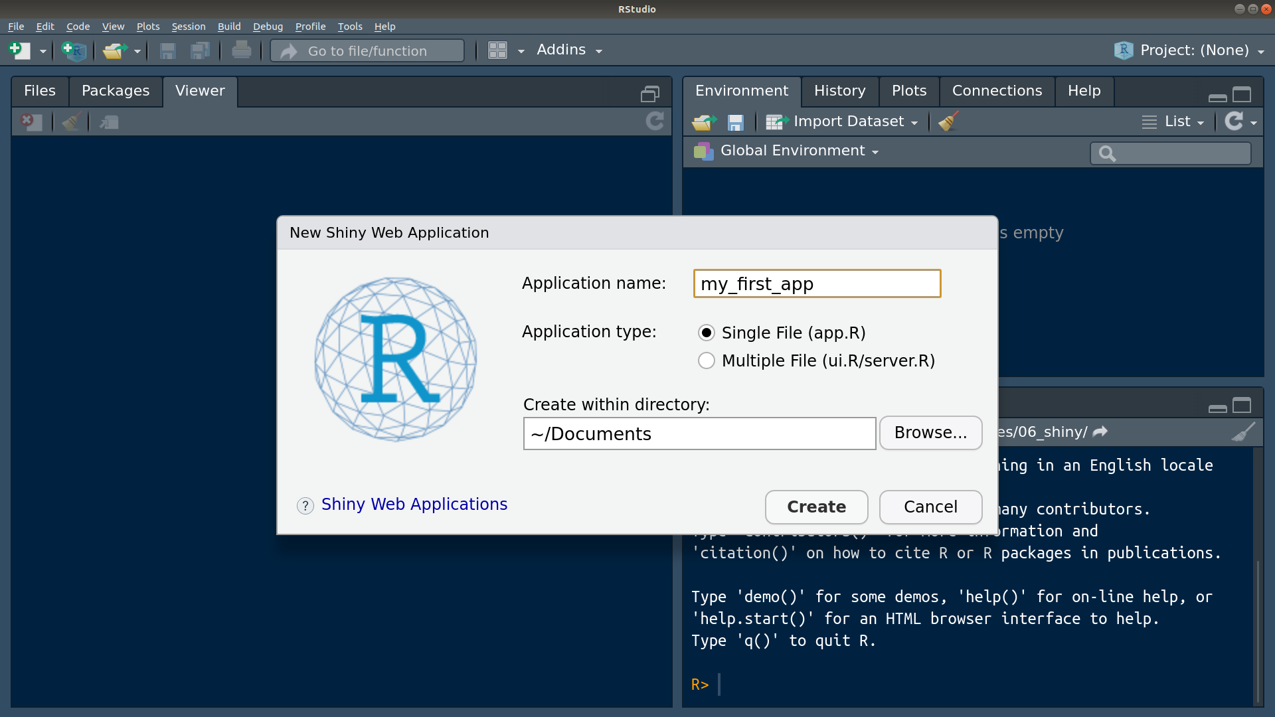This screenshot has width=1275, height=717.
Task: Click the Open Existing File folder icon
Action: 115,50
